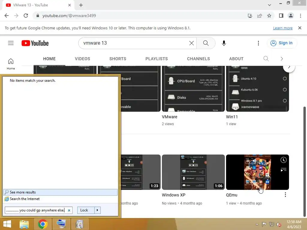Open the Chrome profile avatar
Screen dimensions: 307x230
[x=291, y=16]
